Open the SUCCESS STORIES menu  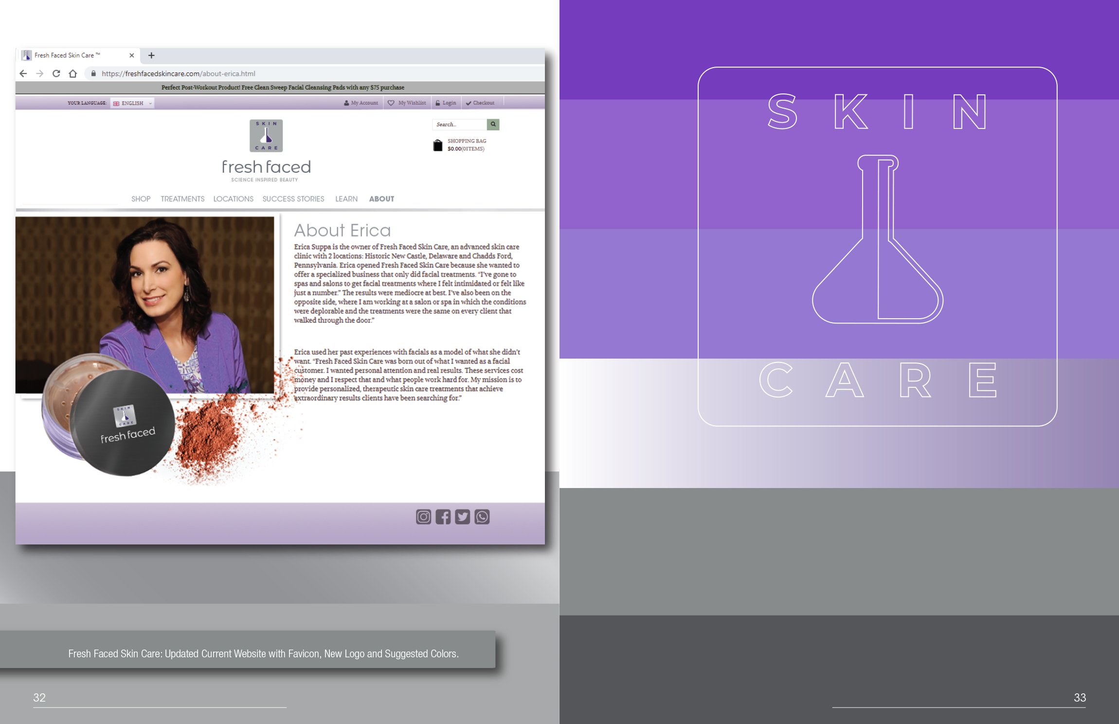[293, 199]
